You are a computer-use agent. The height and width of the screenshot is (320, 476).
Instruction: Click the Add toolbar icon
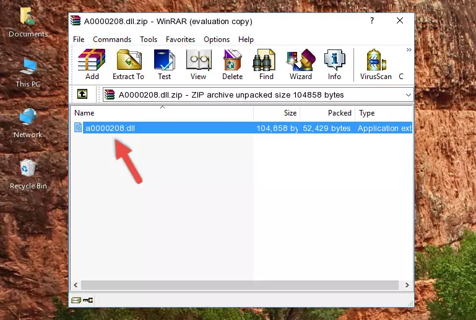pyautogui.click(x=92, y=64)
